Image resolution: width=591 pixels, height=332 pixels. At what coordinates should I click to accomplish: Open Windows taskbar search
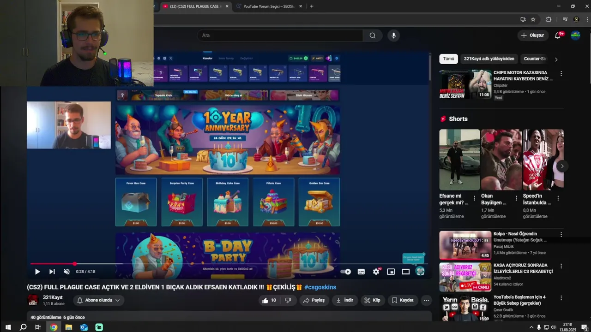(x=23, y=327)
